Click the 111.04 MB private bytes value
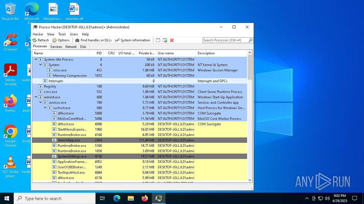The height and width of the screenshot is (204, 364). coord(147,140)
